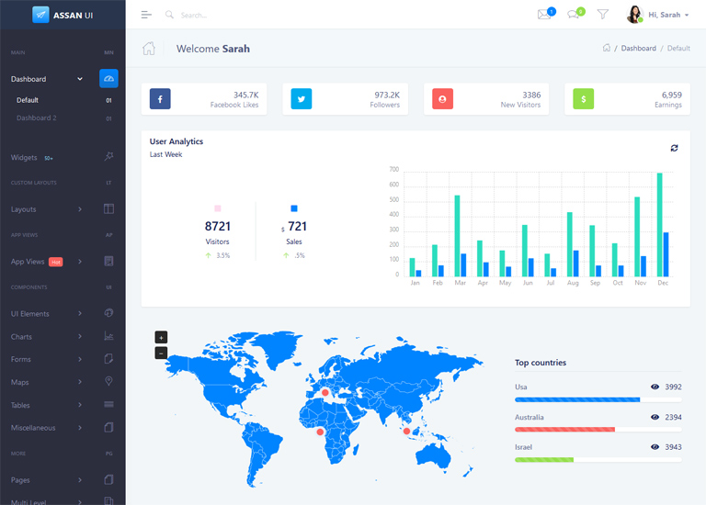Open the Hi, Sarah user dropdown
The width and height of the screenshot is (706, 505).
658,15
